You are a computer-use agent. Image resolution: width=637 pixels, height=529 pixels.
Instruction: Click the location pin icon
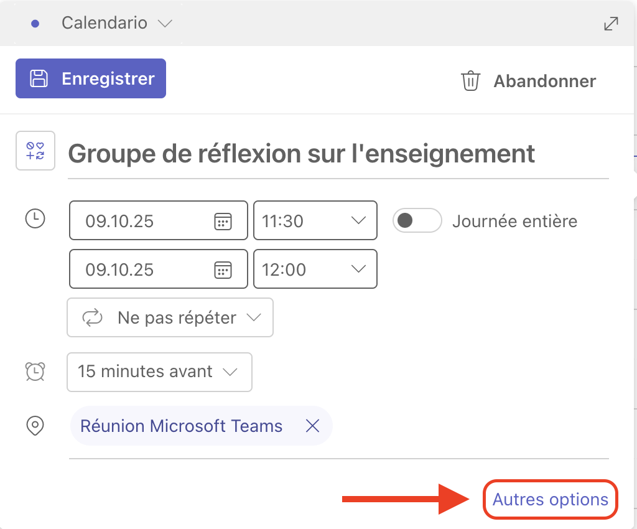(x=35, y=426)
